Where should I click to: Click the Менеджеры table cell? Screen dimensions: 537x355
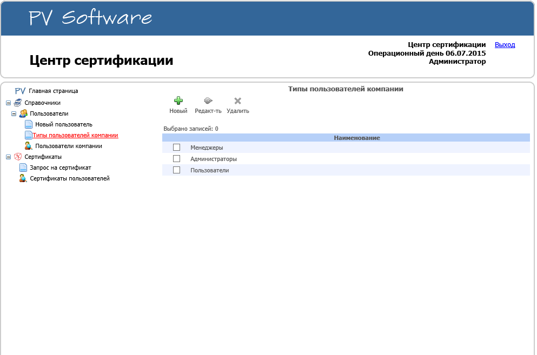point(207,148)
